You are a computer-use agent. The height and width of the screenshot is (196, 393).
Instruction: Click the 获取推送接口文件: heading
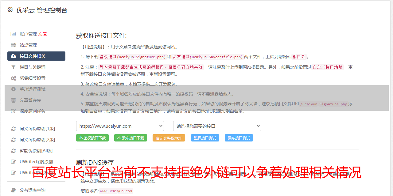coord(101,36)
